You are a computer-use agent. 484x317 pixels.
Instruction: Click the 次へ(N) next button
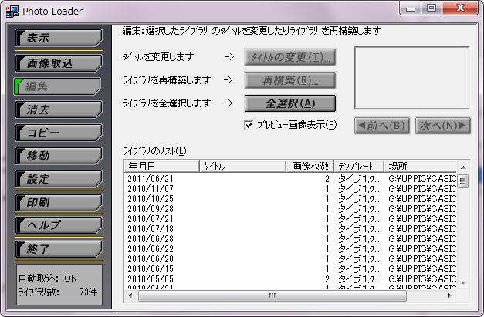pos(443,125)
